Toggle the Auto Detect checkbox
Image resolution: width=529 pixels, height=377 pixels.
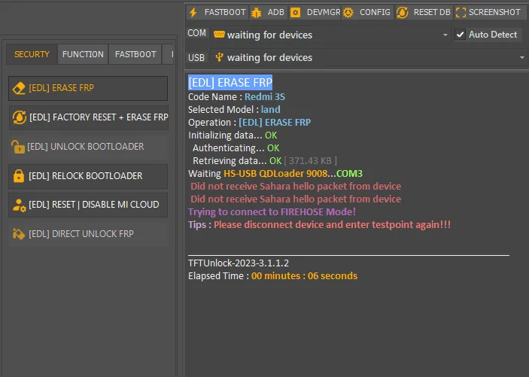[x=460, y=35]
